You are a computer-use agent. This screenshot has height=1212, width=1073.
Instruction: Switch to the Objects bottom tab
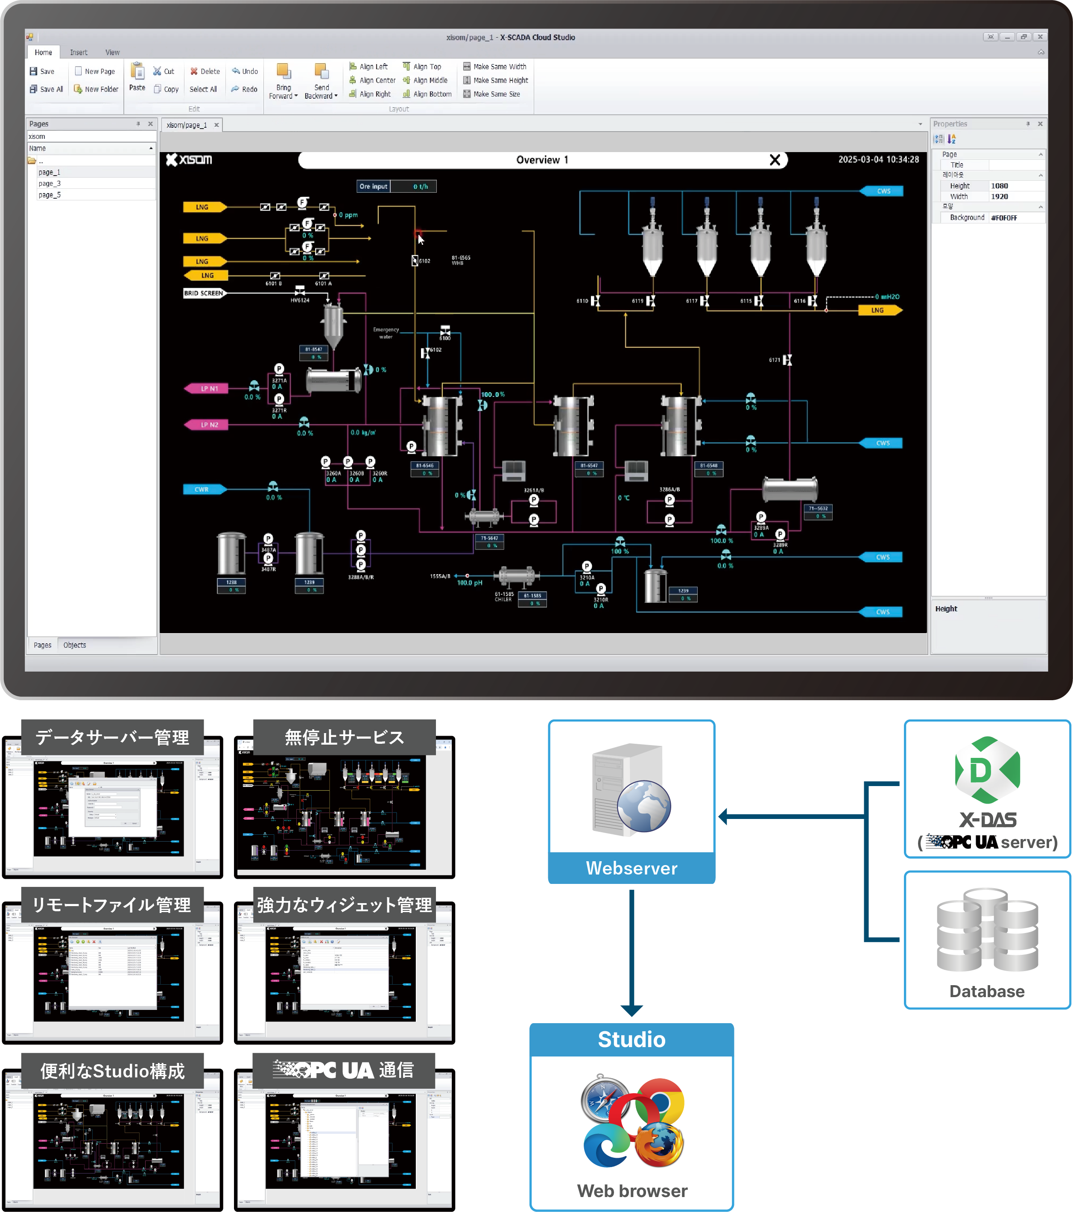[x=75, y=645]
